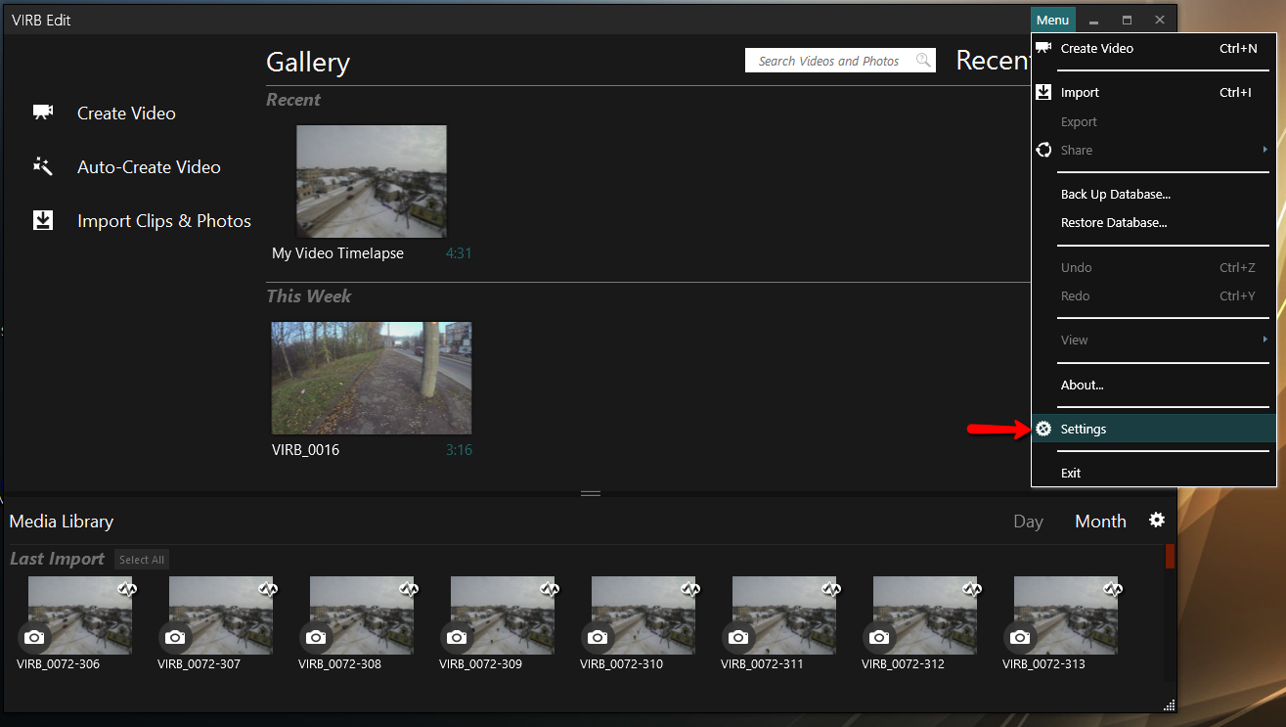Viewport: 1286px width, 727px height.
Task: Open Media Library gear settings icon
Action: point(1157,521)
